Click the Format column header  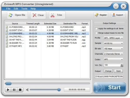(x=85, y=24)
